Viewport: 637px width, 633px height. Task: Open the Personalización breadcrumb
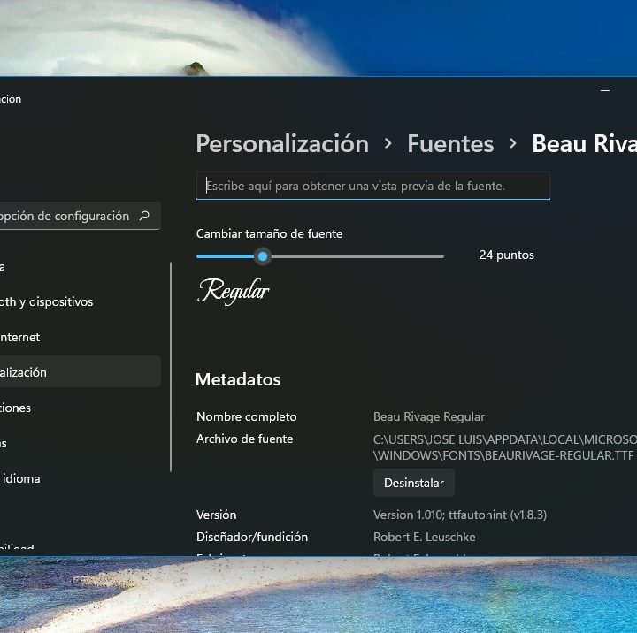point(282,144)
